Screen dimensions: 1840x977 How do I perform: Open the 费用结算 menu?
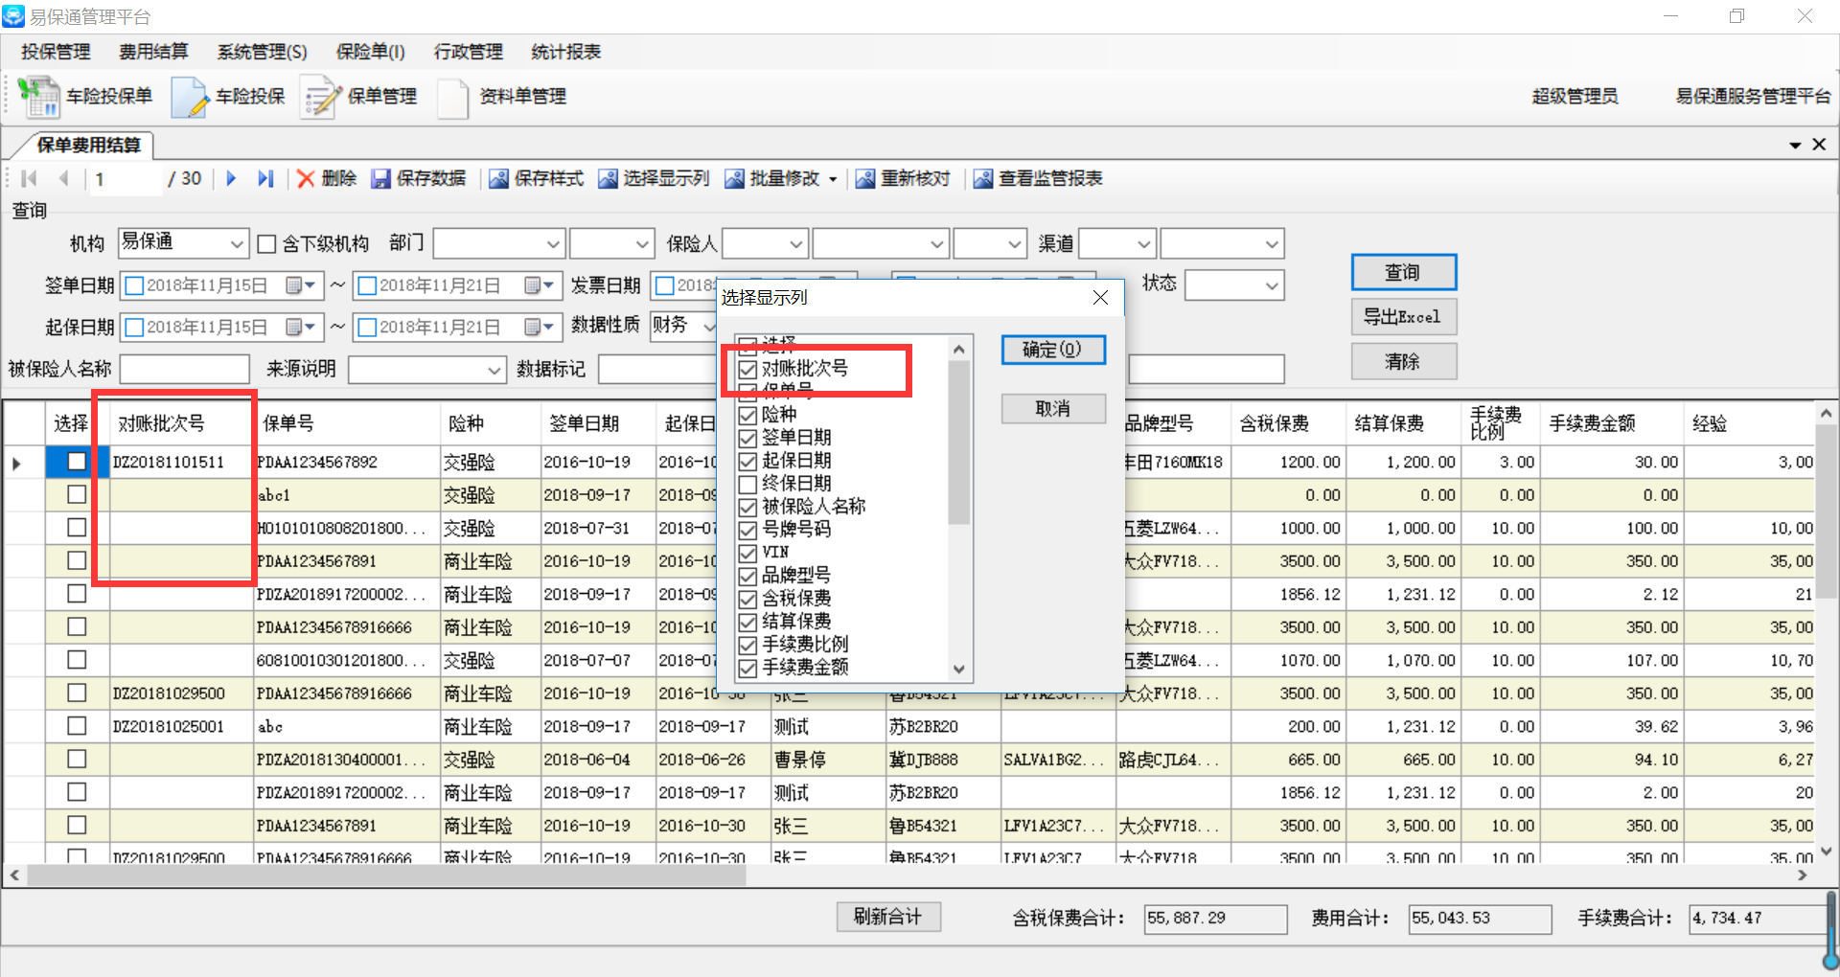click(153, 52)
